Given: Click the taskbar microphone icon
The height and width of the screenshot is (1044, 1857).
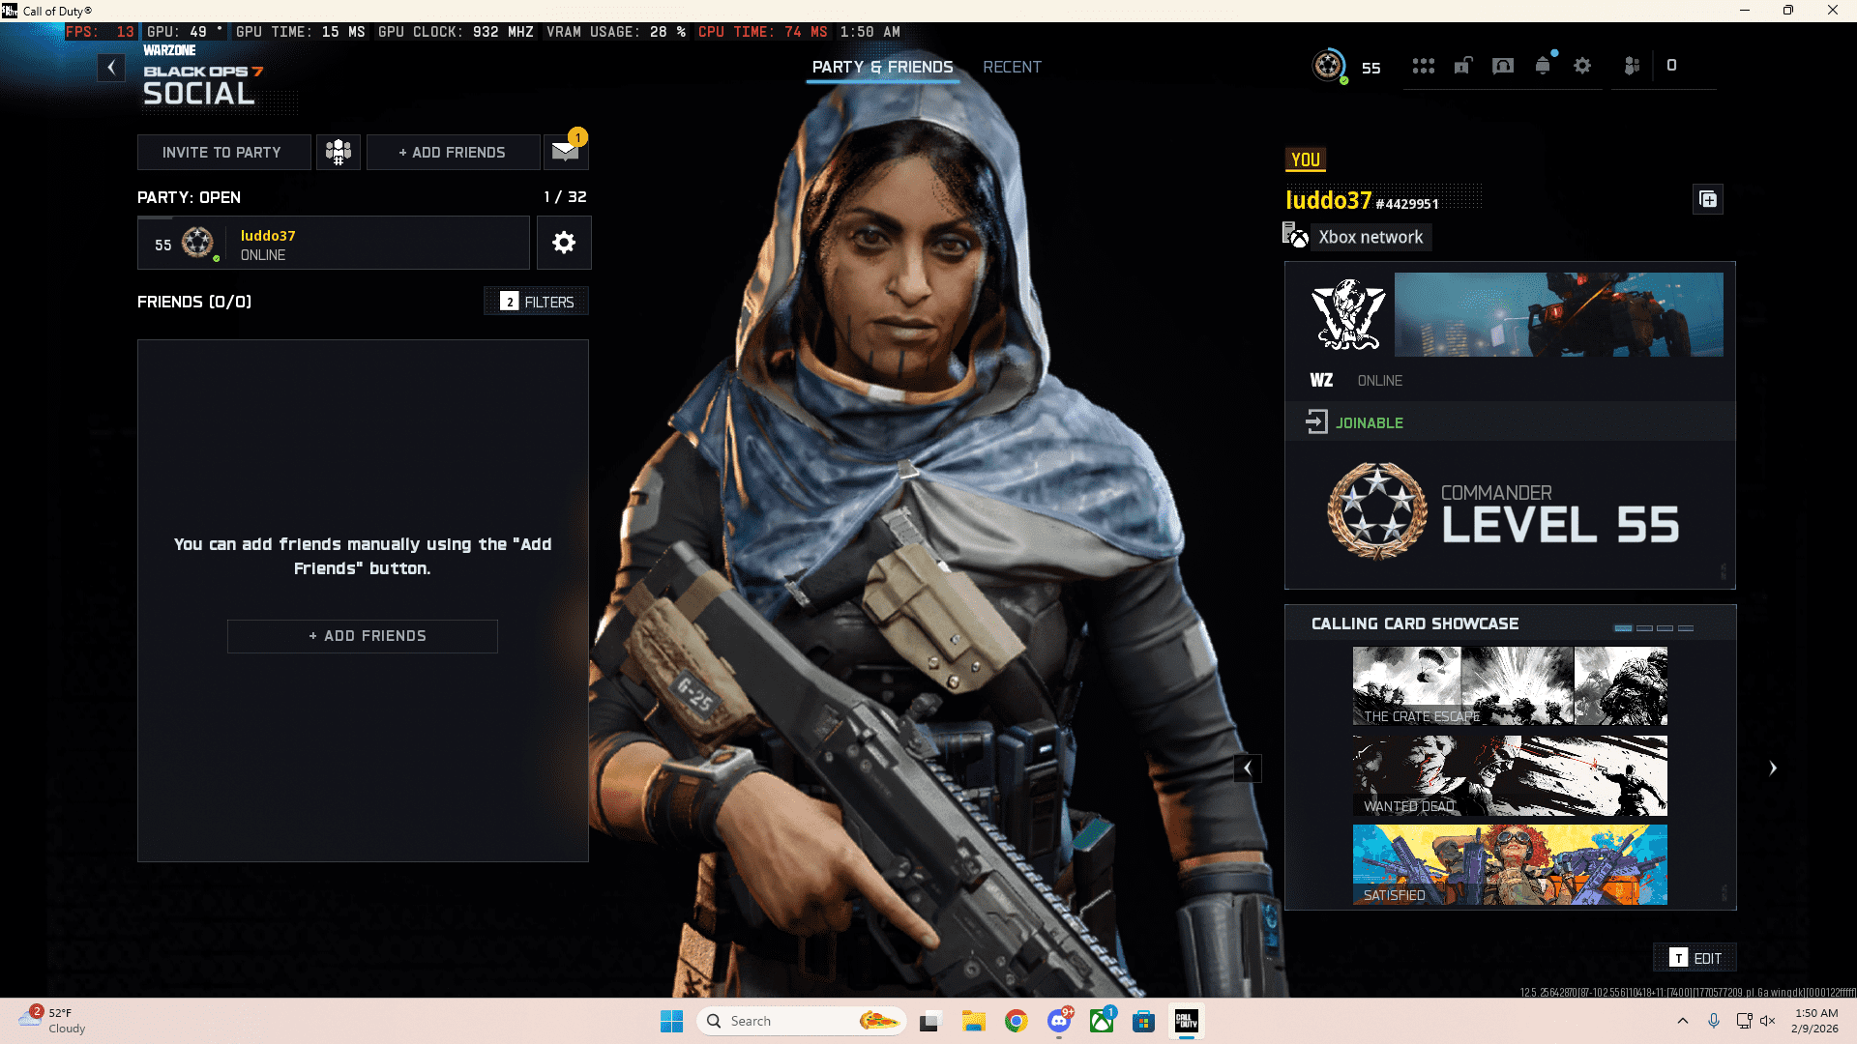Looking at the screenshot, I should tap(1714, 1021).
